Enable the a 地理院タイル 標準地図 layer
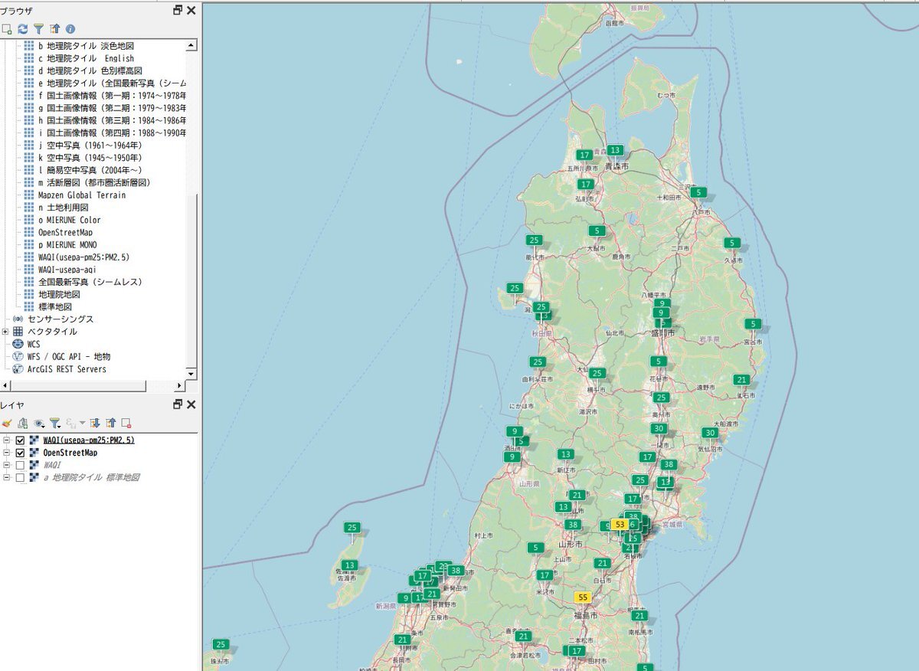This screenshot has height=671, width=919. pos(21,477)
